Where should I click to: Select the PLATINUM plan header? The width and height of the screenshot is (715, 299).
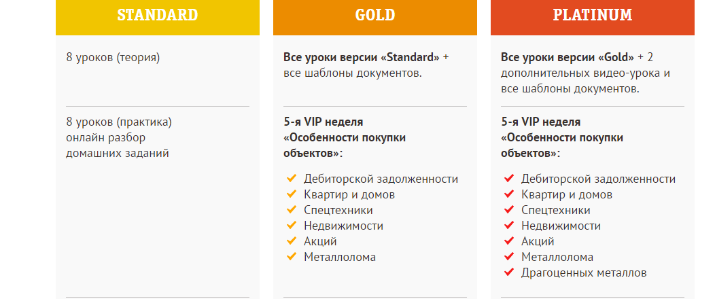click(x=593, y=16)
